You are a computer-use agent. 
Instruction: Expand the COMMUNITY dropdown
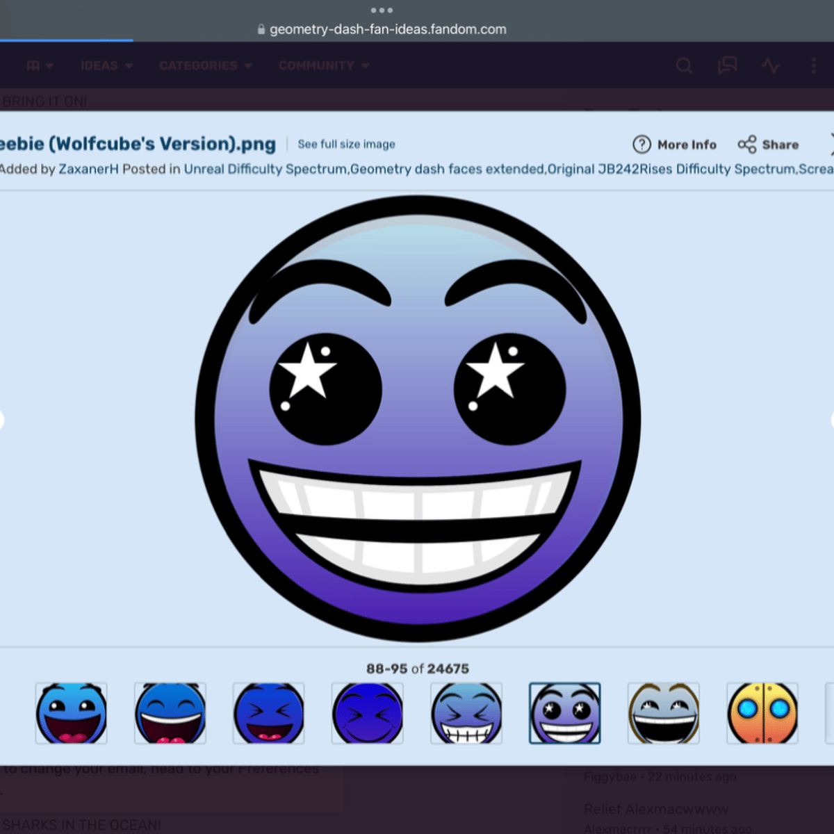[x=324, y=66]
